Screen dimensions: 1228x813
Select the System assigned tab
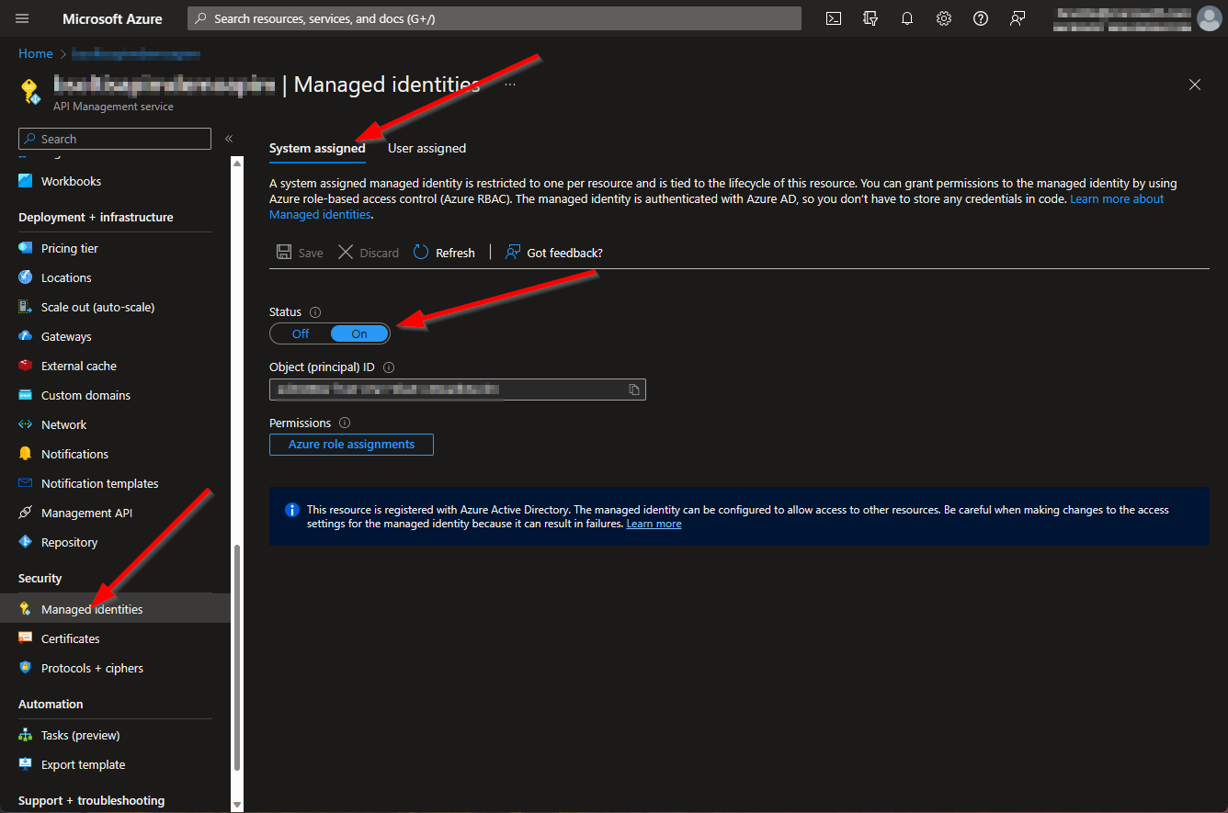pos(317,148)
